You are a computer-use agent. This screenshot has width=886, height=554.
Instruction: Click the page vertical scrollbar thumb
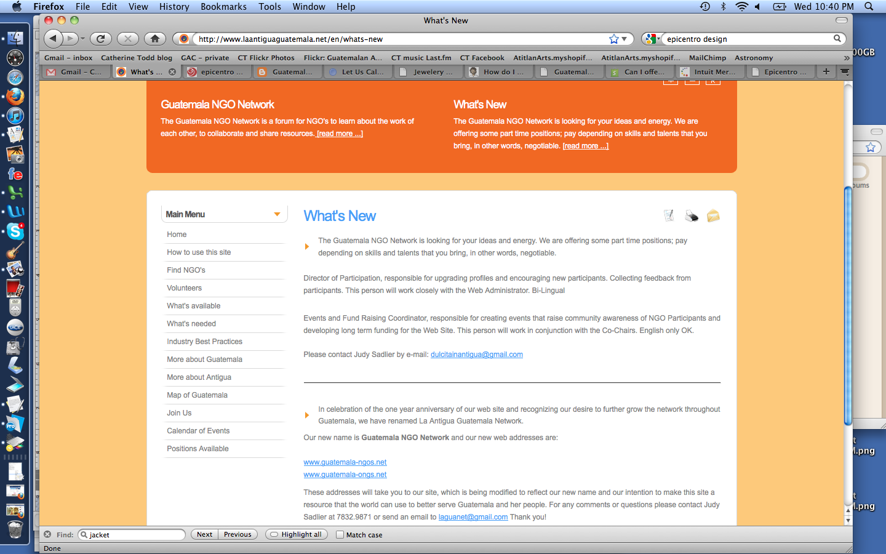848,305
